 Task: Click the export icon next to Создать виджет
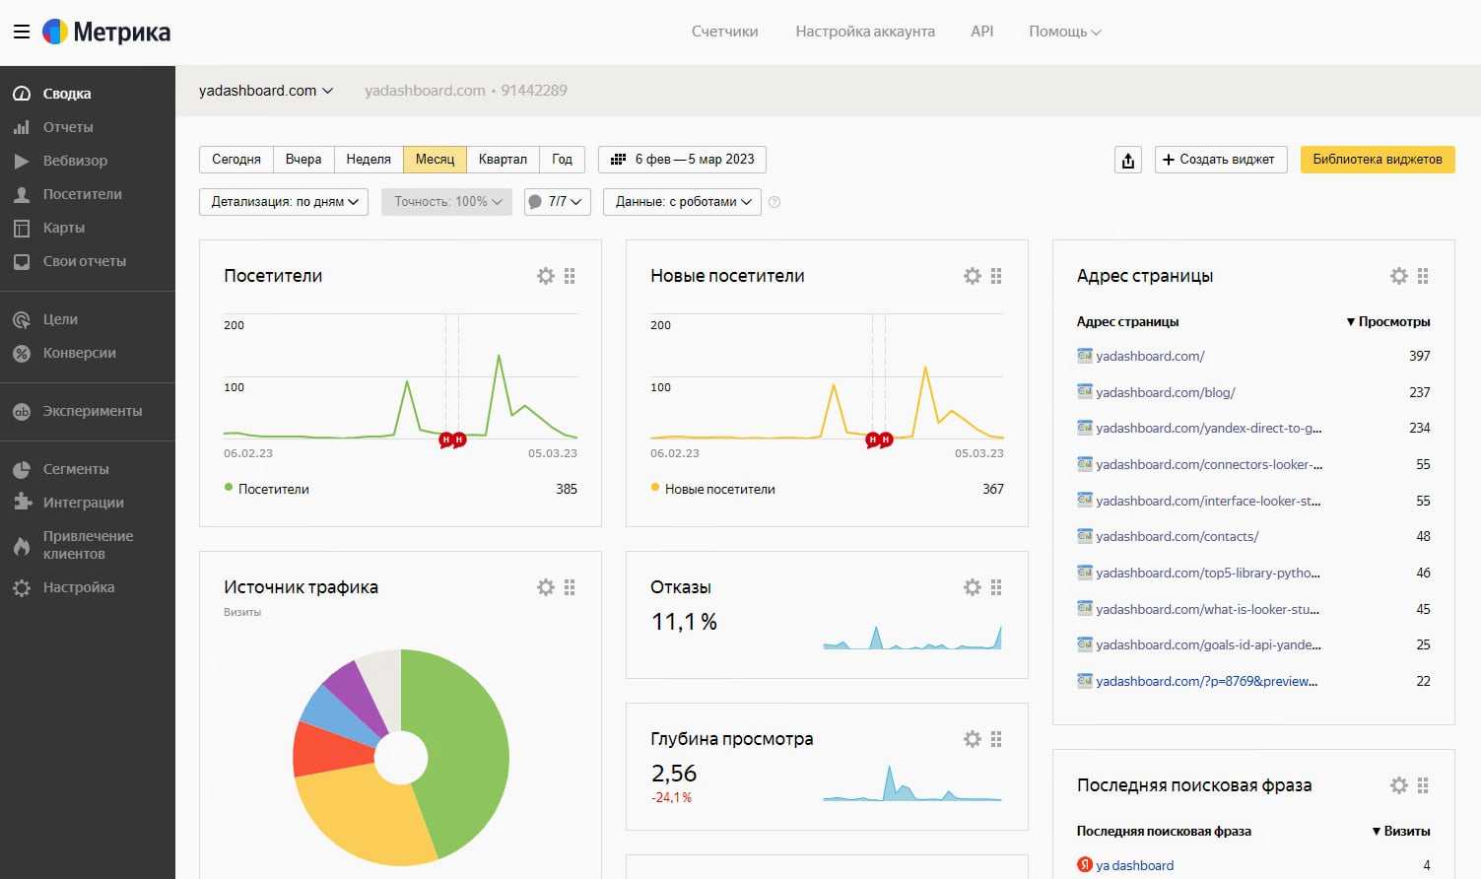pos(1128,160)
